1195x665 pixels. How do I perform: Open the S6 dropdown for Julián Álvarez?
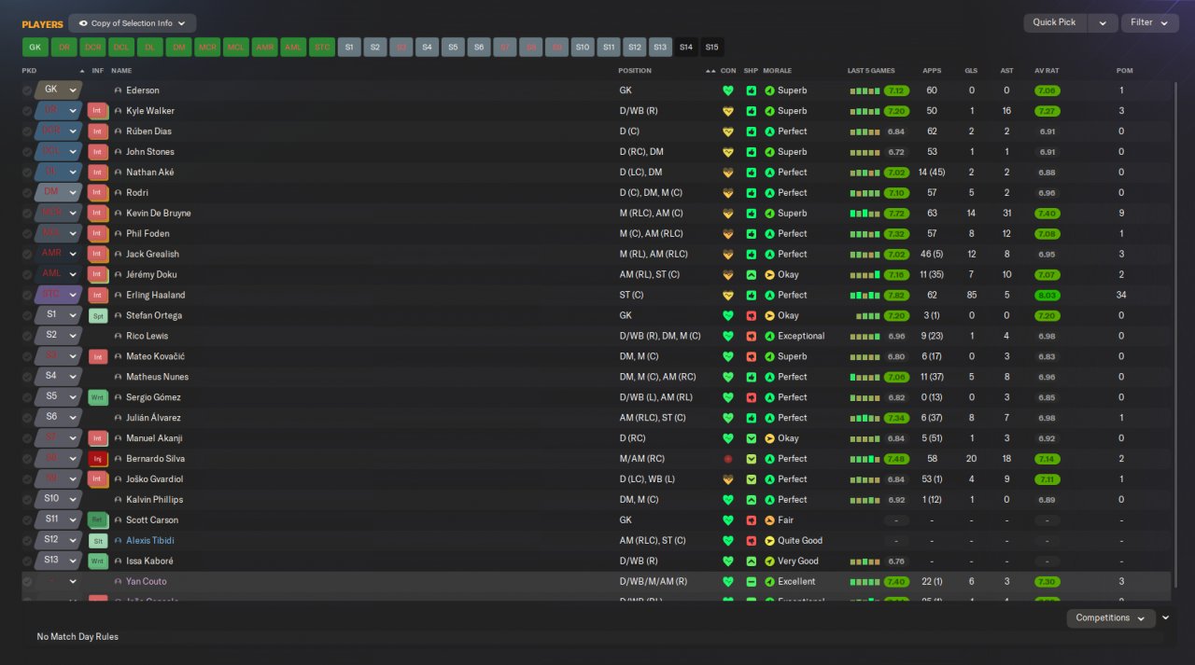point(59,418)
